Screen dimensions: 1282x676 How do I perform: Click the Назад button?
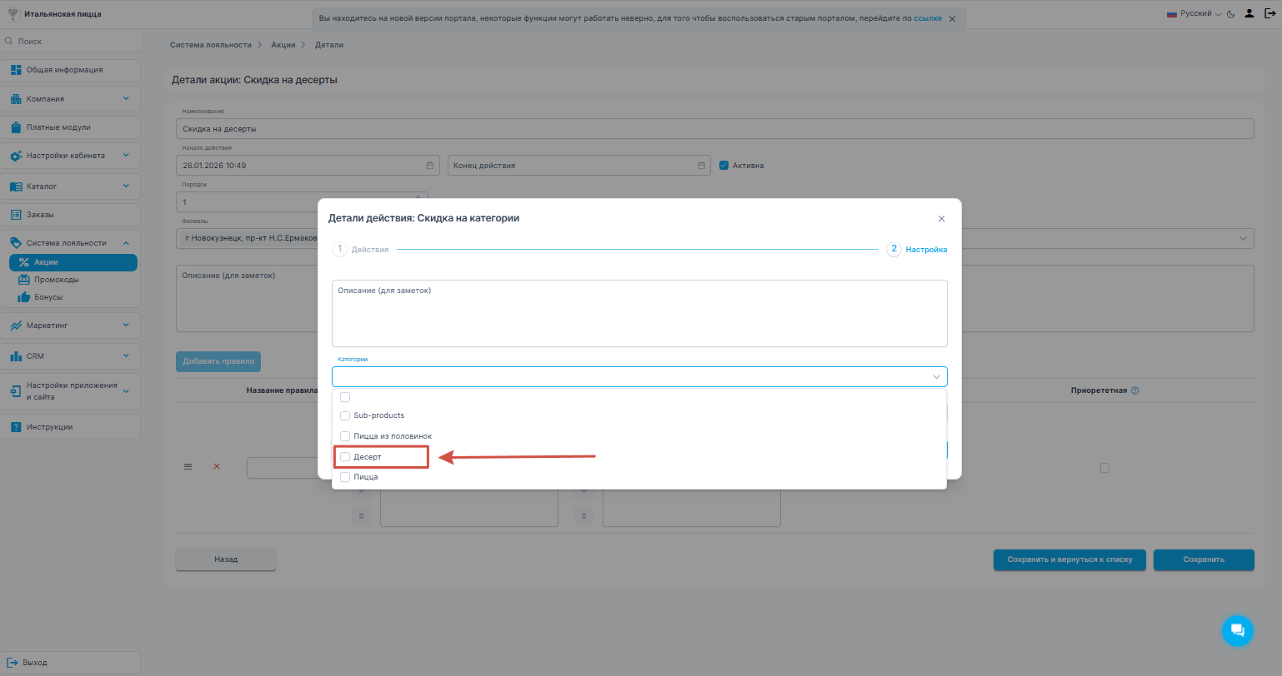click(x=225, y=559)
